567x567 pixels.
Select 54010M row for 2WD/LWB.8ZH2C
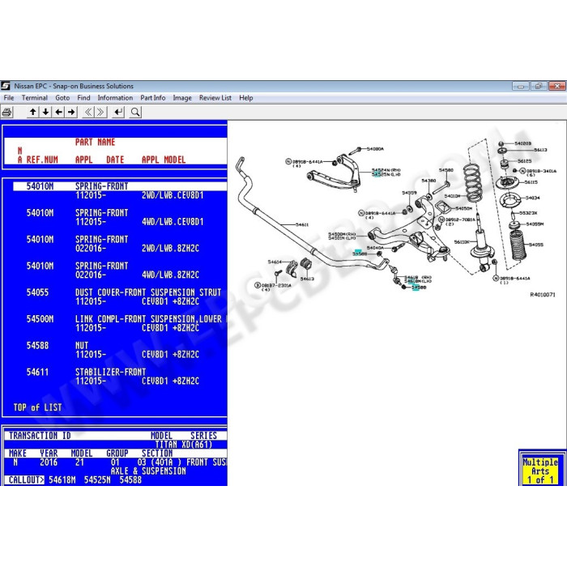[x=120, y=244]
